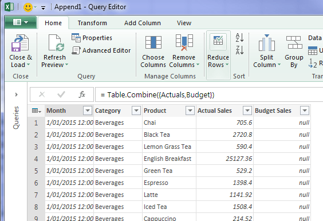Click the Use First Row as Headers table icon
The height and width of the screenshot is (221, 323).
tap(313, 50)
